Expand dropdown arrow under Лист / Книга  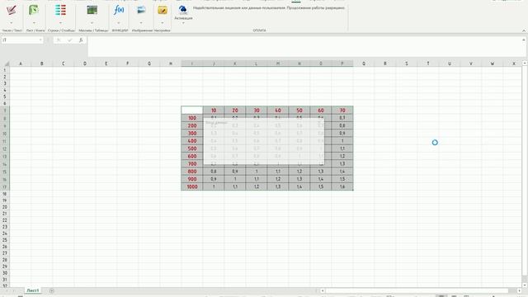coord(34,23)
